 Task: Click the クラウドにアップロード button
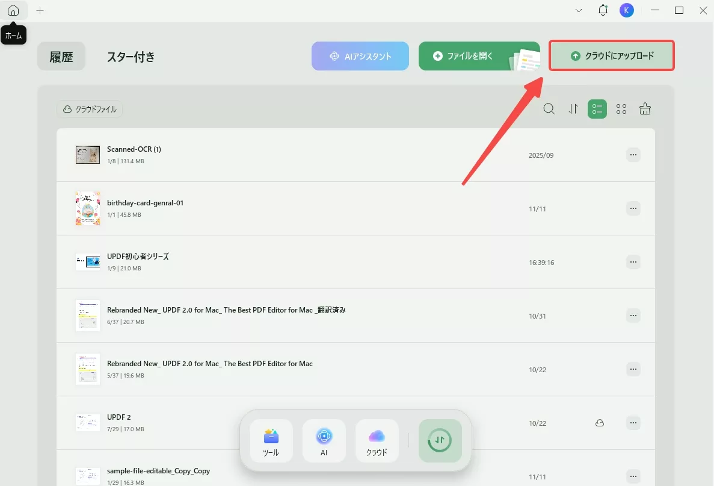[611, 55]
